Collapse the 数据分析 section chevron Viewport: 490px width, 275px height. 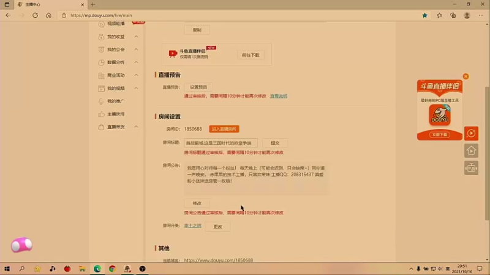[136, 62]
